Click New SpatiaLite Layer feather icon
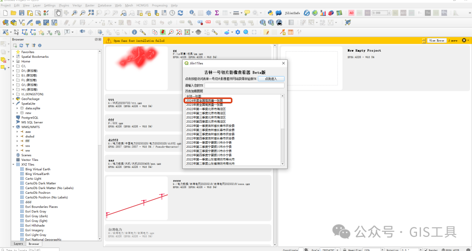 [x=30, y=23]
